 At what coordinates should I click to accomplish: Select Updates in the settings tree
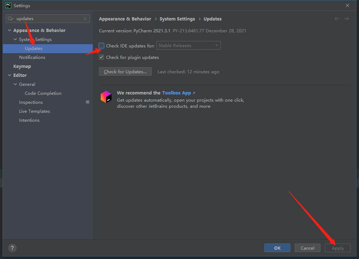47,48
